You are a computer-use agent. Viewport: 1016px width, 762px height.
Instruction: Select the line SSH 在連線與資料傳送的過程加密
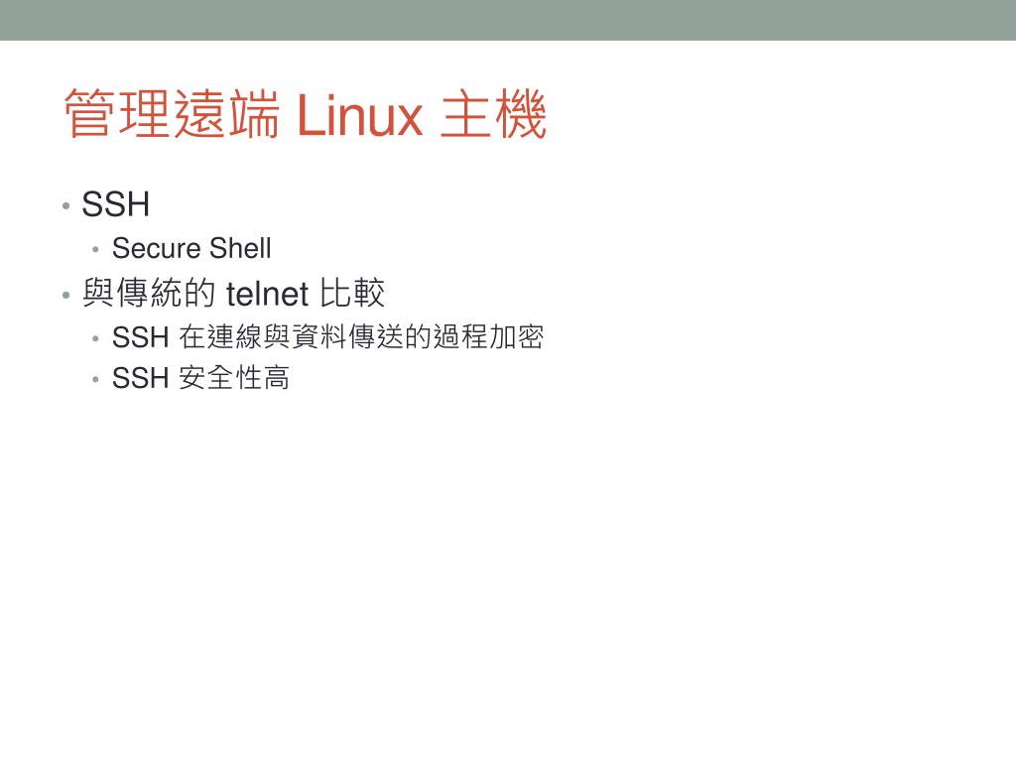tap(327, 337)
